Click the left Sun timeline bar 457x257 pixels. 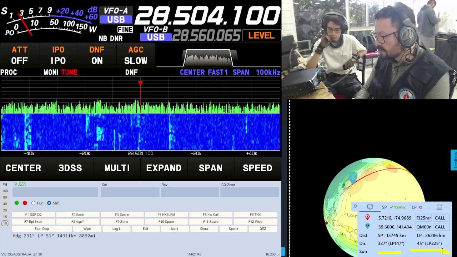click(390, 252)
